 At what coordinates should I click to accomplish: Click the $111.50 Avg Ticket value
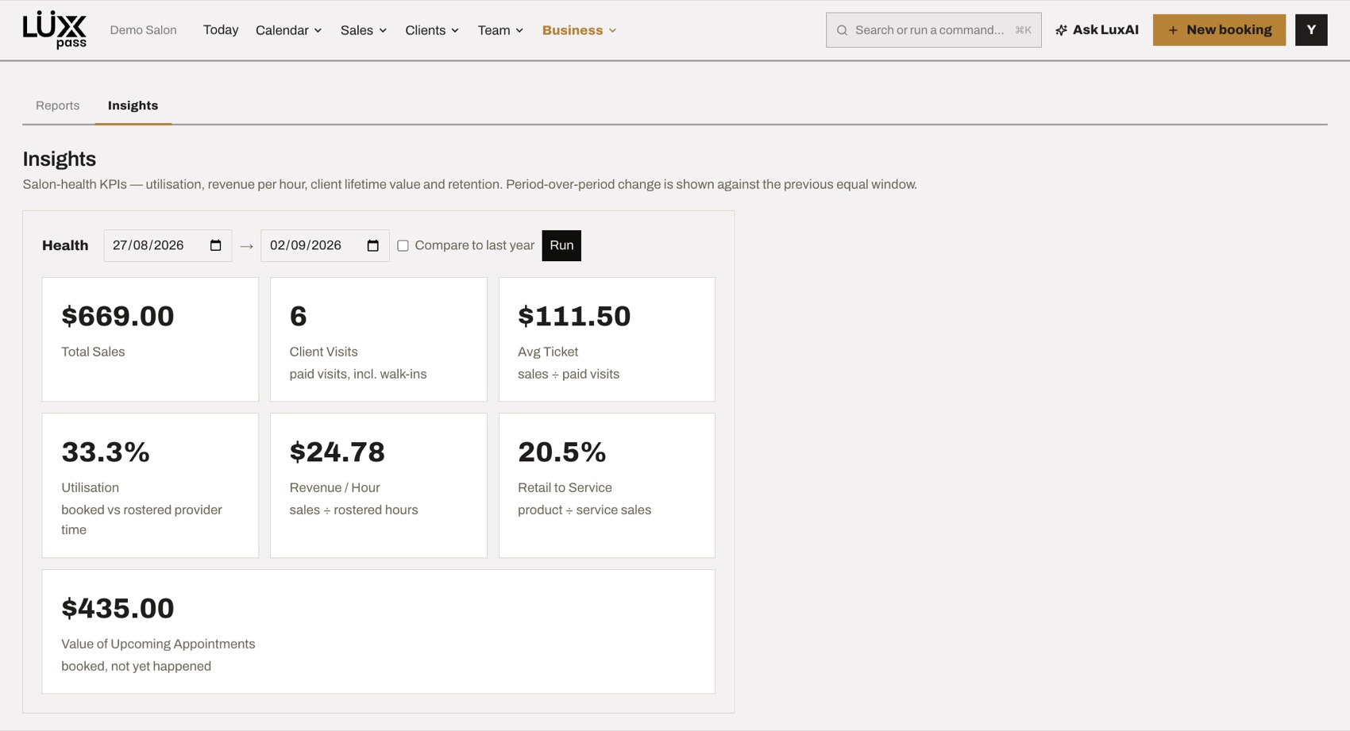(x=574, y=316)
